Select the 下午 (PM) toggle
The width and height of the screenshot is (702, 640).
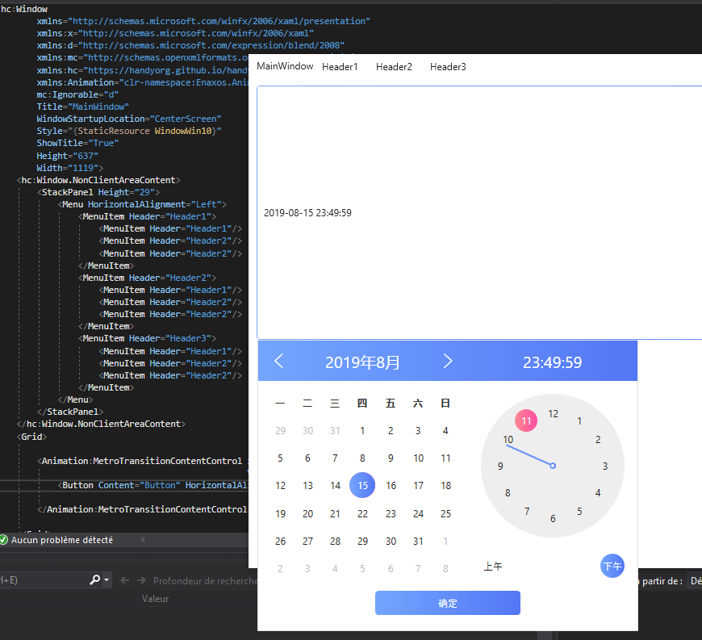pos(612,566)
